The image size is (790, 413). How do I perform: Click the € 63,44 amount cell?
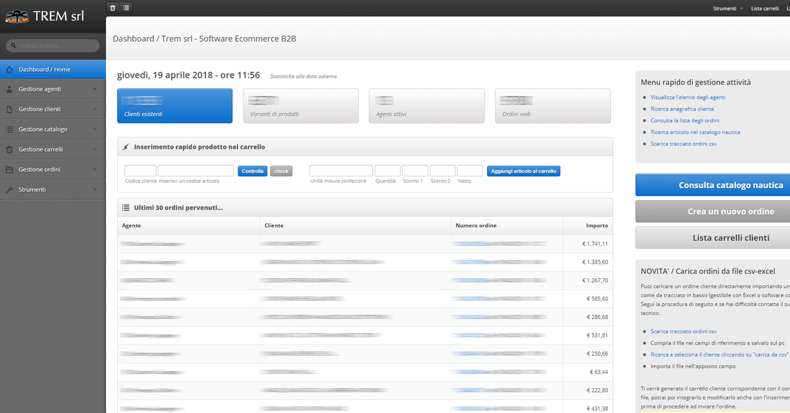588,372
